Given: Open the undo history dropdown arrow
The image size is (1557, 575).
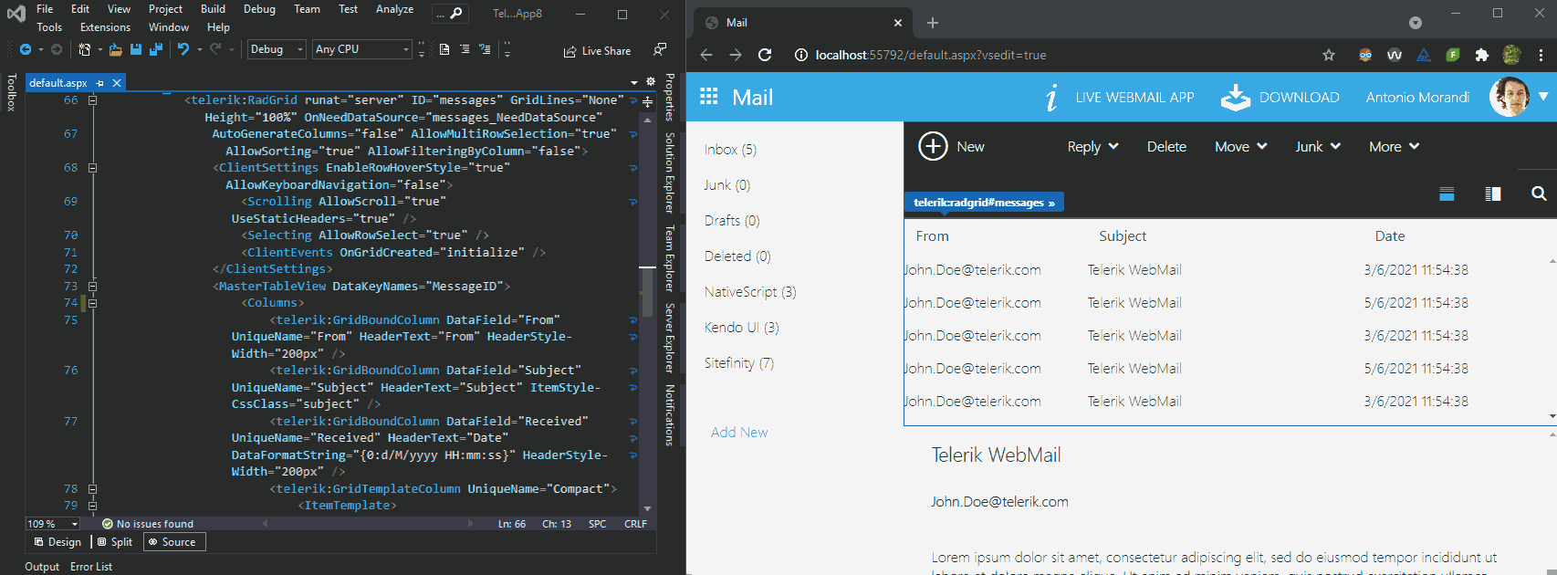Looking at the screenshot, I should (199, 49).
